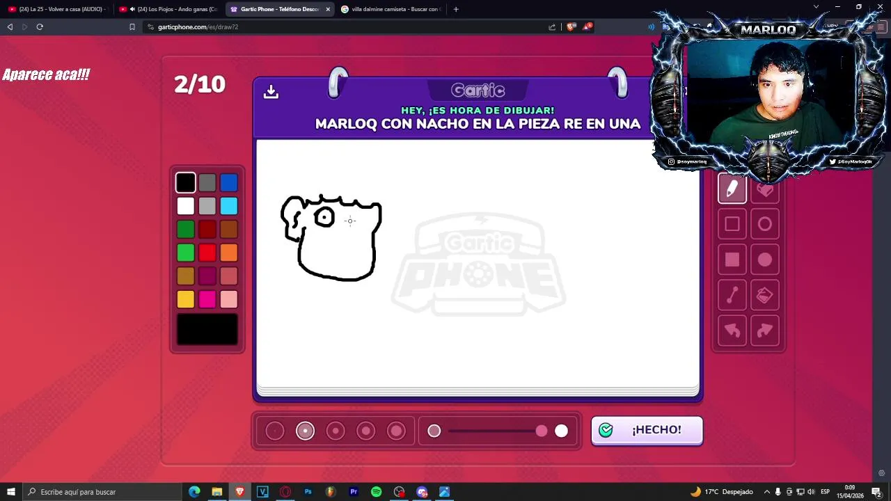This screenshot has height=501, width=891.
Task: Open Brave Shields icon in address bar
Action: coord(571,27)
